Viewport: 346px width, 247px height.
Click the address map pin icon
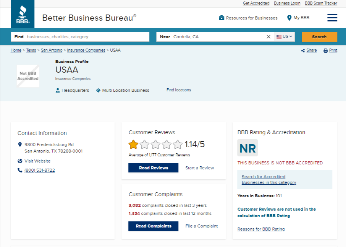tap(20, 145)
